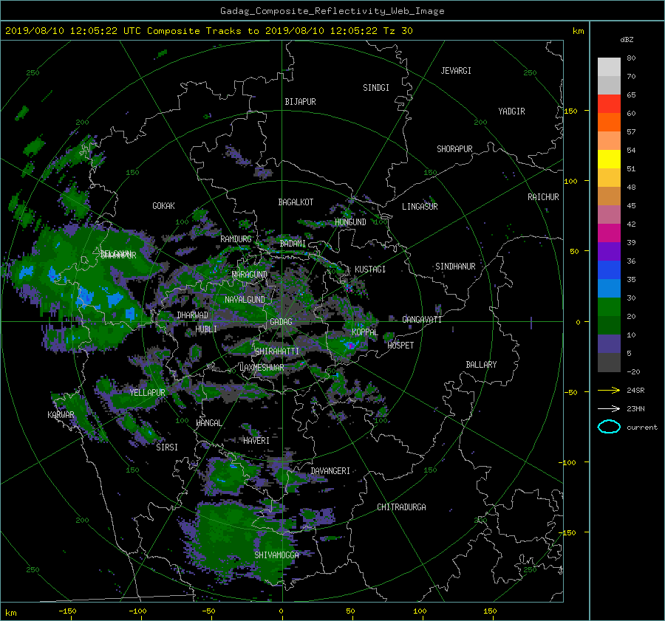Image resolution: width=665 pixels, height=621 pixels.
Task: Click the GANGAVATI city label
Action: pyautogui.click(x=422, y=320)
